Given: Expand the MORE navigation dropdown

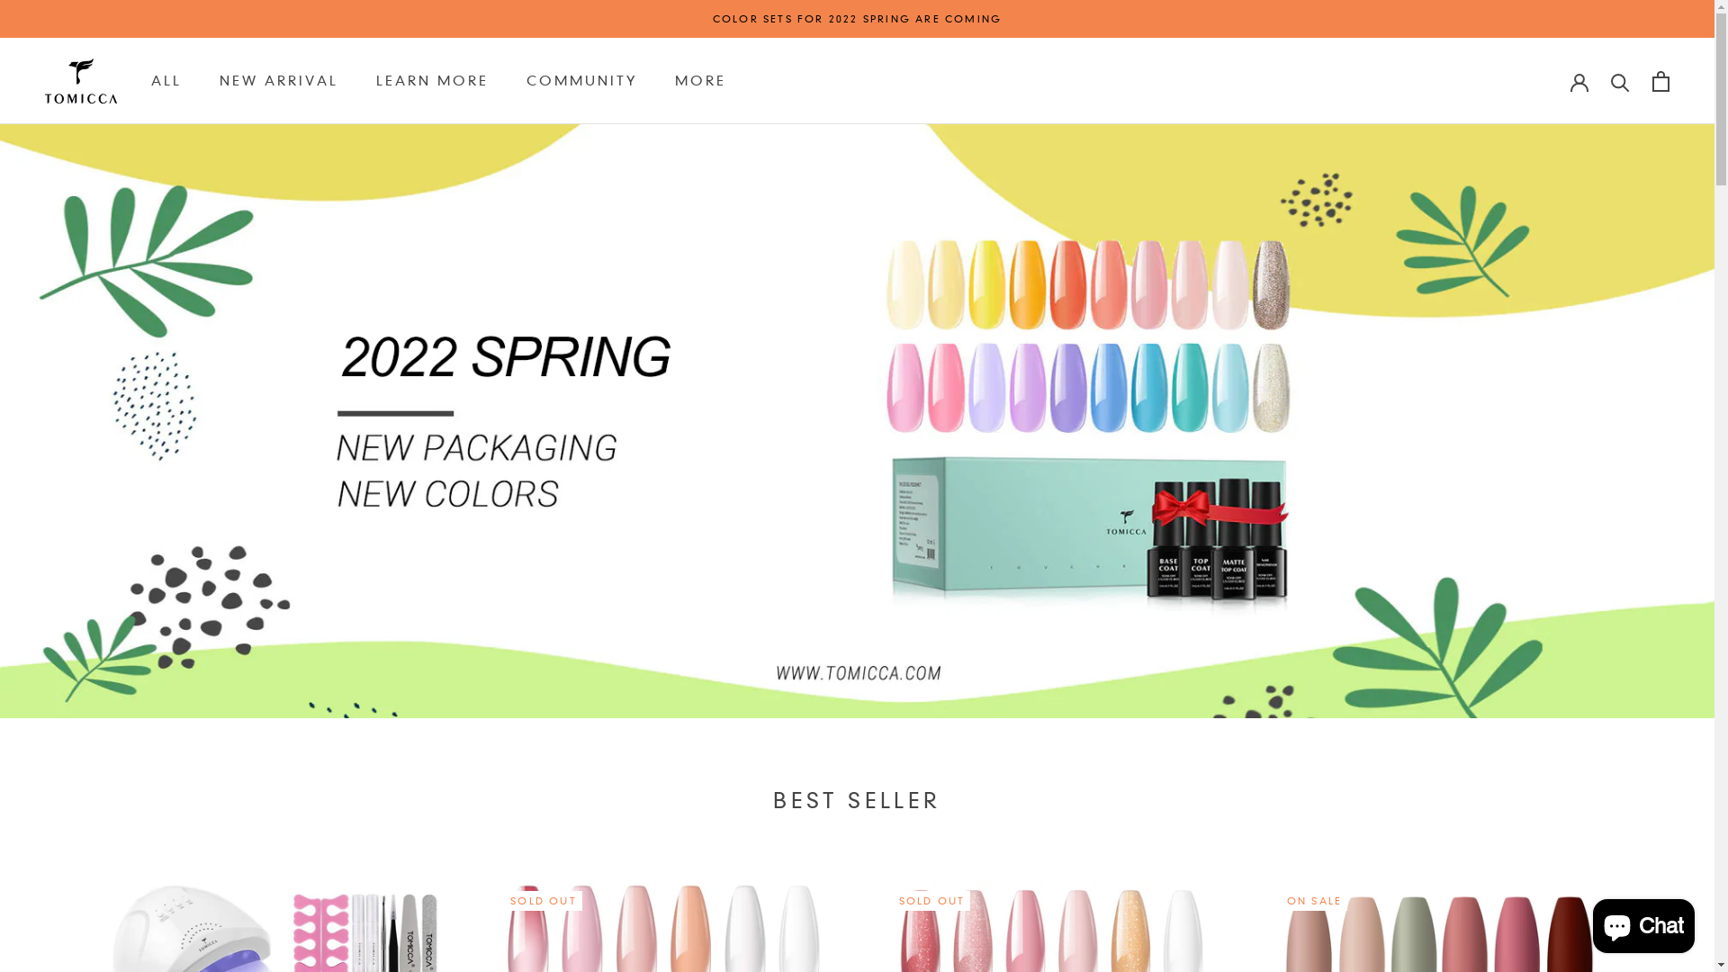Looking at the screenshot, I should (x=700, y=81).
